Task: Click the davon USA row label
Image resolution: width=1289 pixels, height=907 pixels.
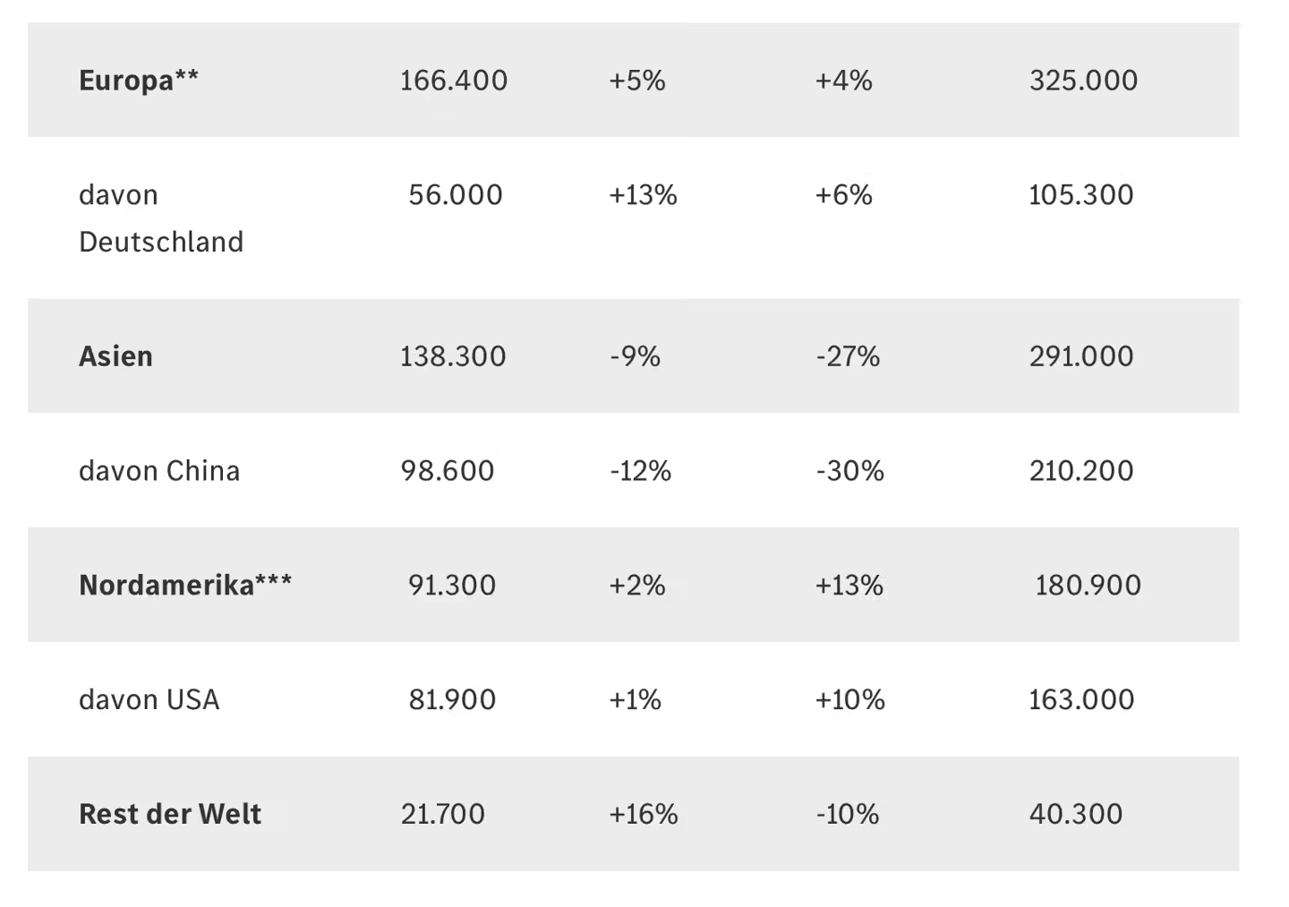Action: (x=149, y=700)
